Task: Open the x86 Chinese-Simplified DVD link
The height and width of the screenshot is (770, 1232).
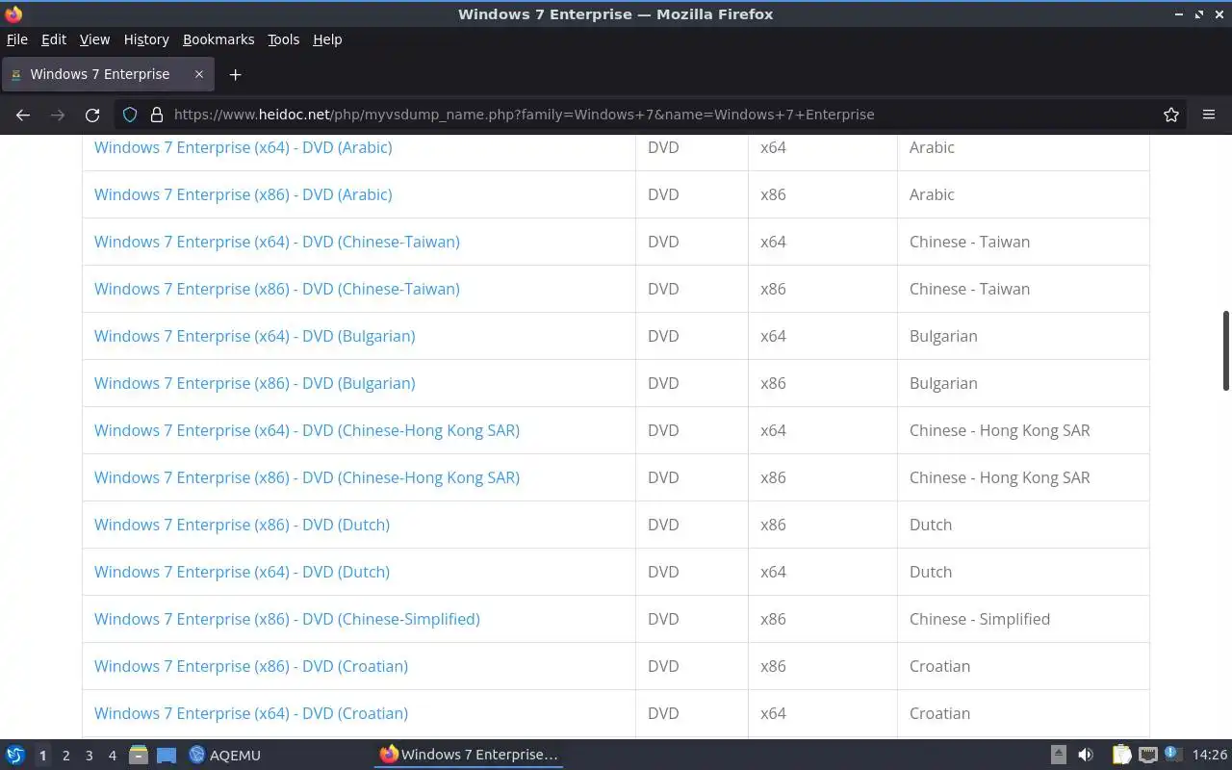Action: [287, 619]
